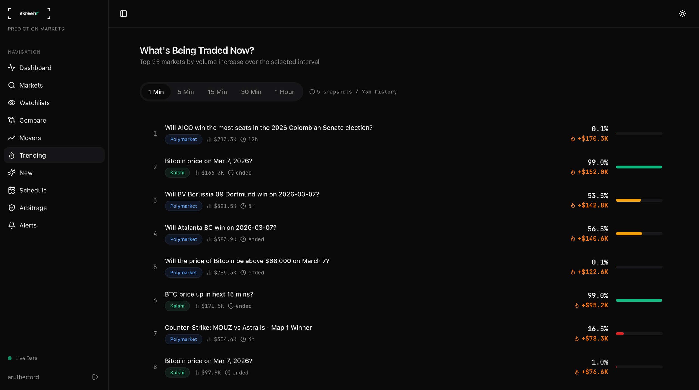Open Counter-Strike MOUZ vs Astralis market
This screenshot has height=390, width=699.
(x=238, y=327)
